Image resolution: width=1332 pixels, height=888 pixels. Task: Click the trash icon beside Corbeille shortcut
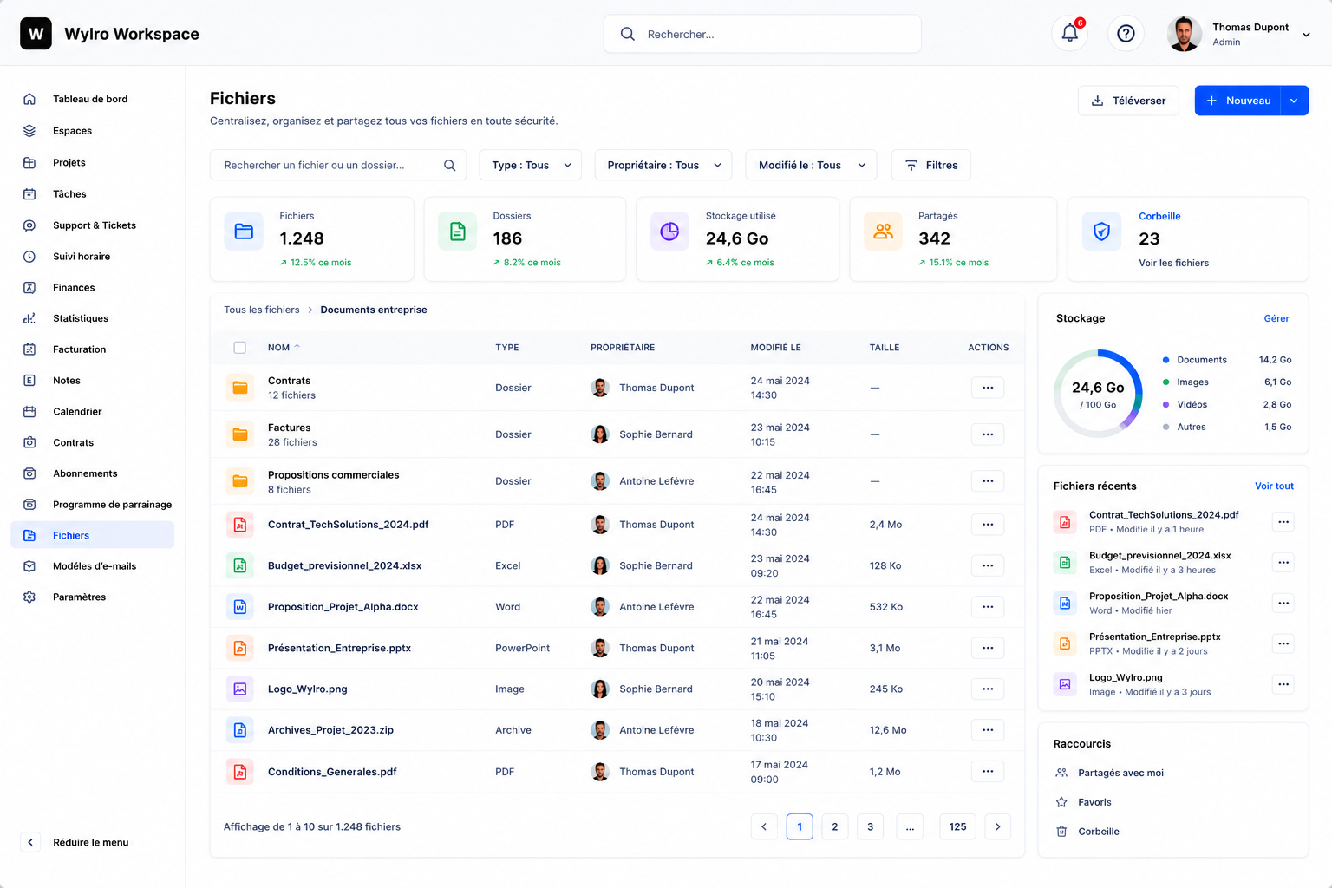[1061, 832]
